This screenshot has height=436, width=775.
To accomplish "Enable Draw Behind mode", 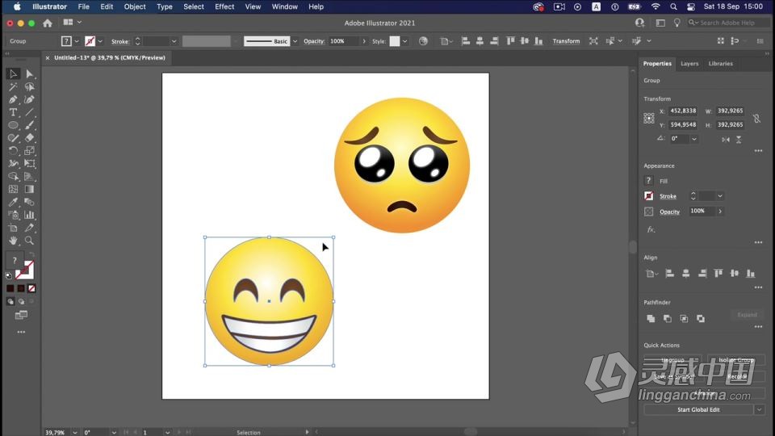I will click(x=21, y=301).
